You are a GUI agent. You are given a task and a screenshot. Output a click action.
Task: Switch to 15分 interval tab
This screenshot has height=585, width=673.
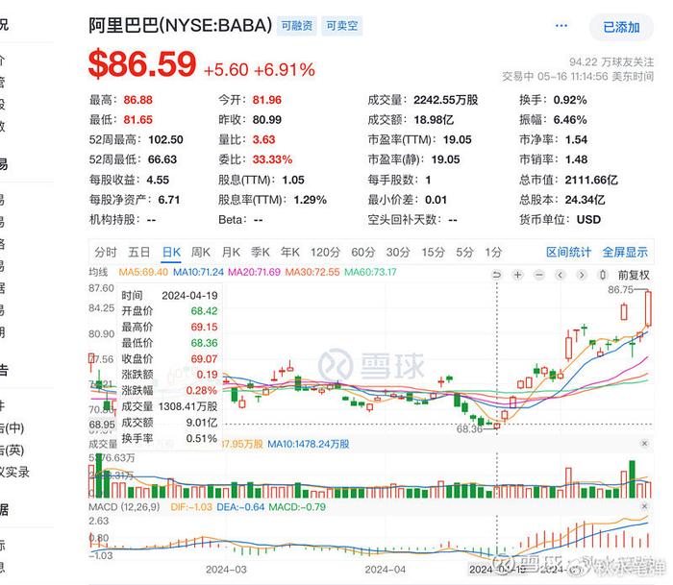433,253
